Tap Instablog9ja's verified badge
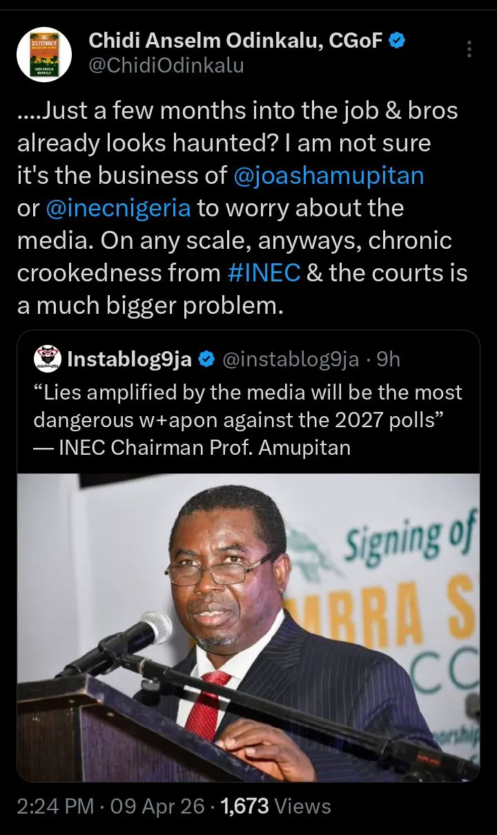This screenshot has width=497, height=835. 206,359
